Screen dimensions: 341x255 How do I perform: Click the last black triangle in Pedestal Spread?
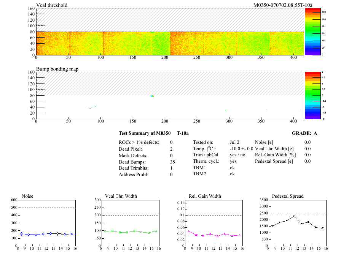coord(323,228)
